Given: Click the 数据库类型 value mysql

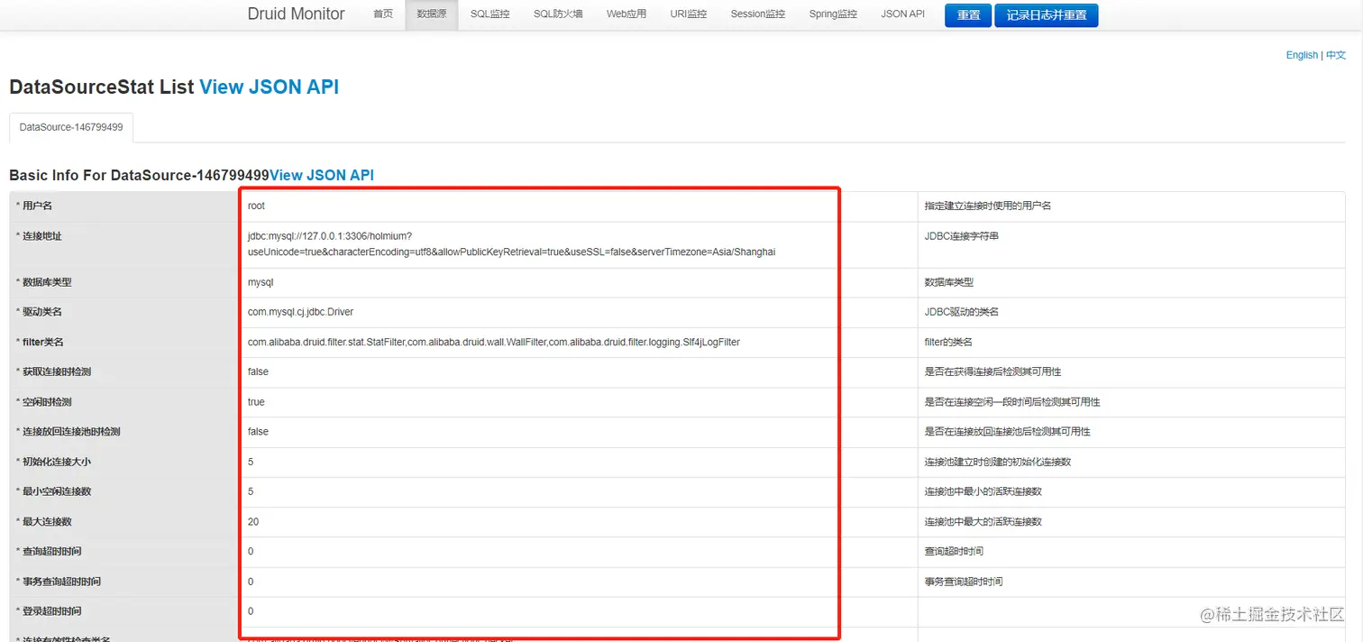Looking at the screenshot, I should 261,282.
